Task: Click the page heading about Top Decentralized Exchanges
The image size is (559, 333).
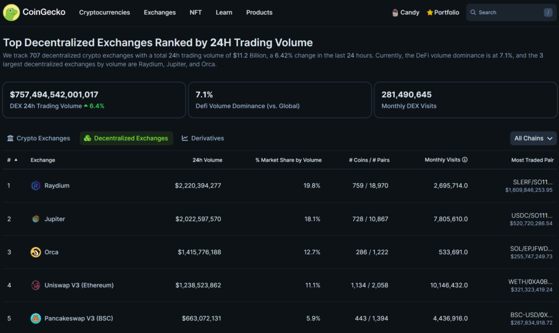Action: pos(158,43)
